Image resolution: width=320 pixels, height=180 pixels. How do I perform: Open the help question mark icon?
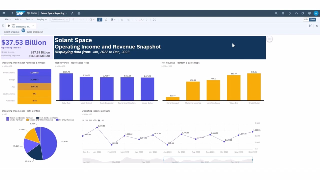point(309,13)
